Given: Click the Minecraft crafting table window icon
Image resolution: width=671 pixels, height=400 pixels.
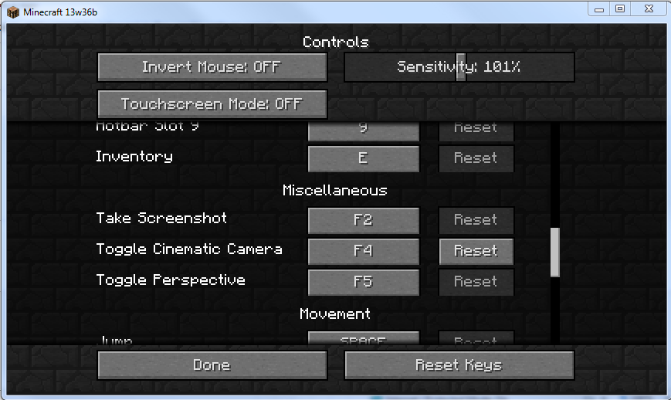Looking at the screenshot, I should point(13,12).
